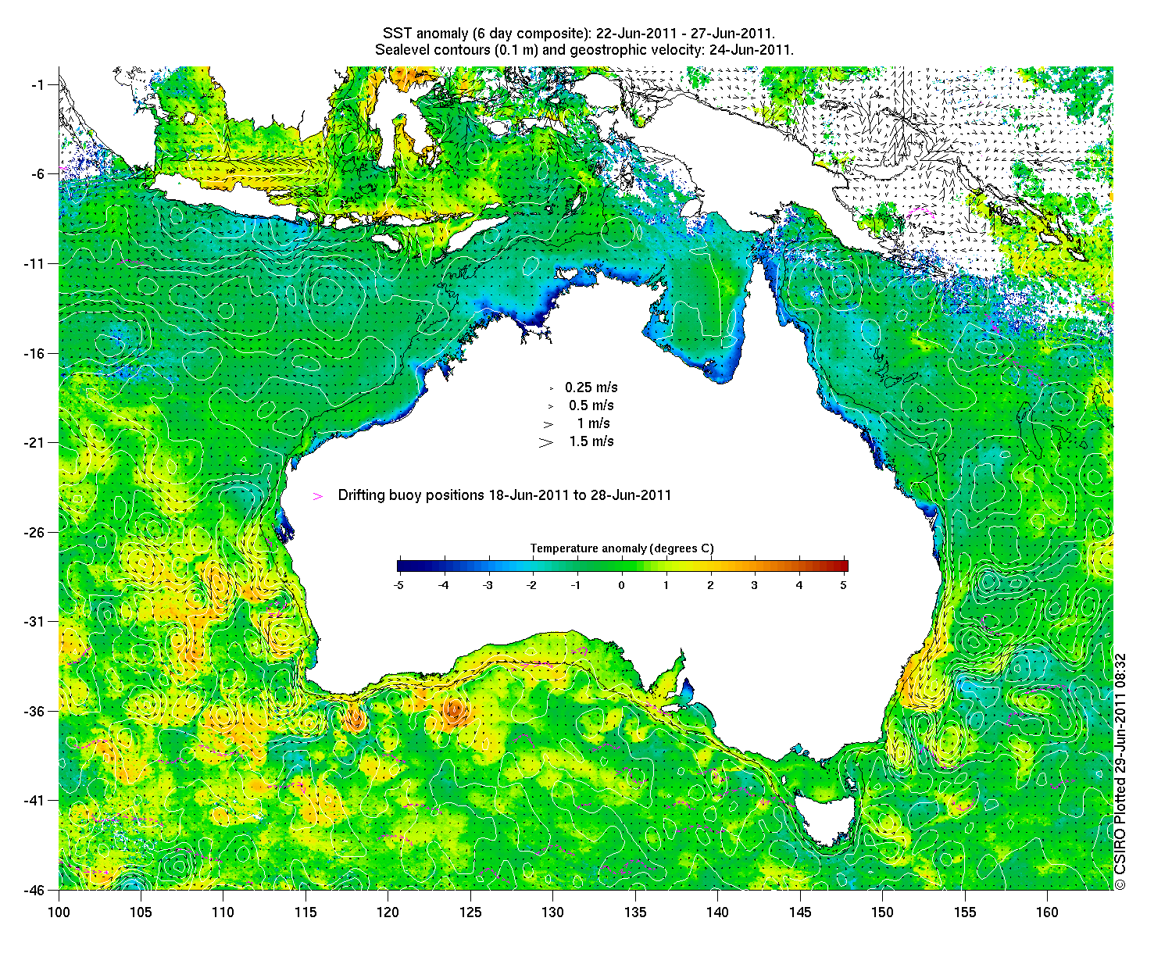Select the Sealevel contours subtitle line

[584, 50]
